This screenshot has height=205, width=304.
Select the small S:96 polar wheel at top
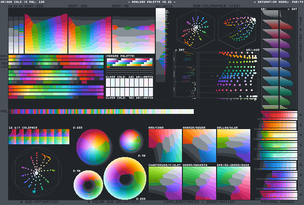coord(131,140)
